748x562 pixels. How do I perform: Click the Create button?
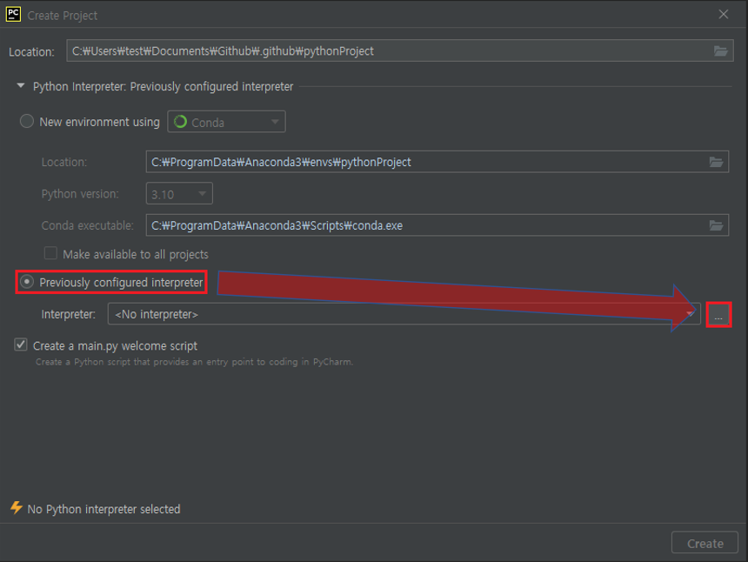pos(705,543)
